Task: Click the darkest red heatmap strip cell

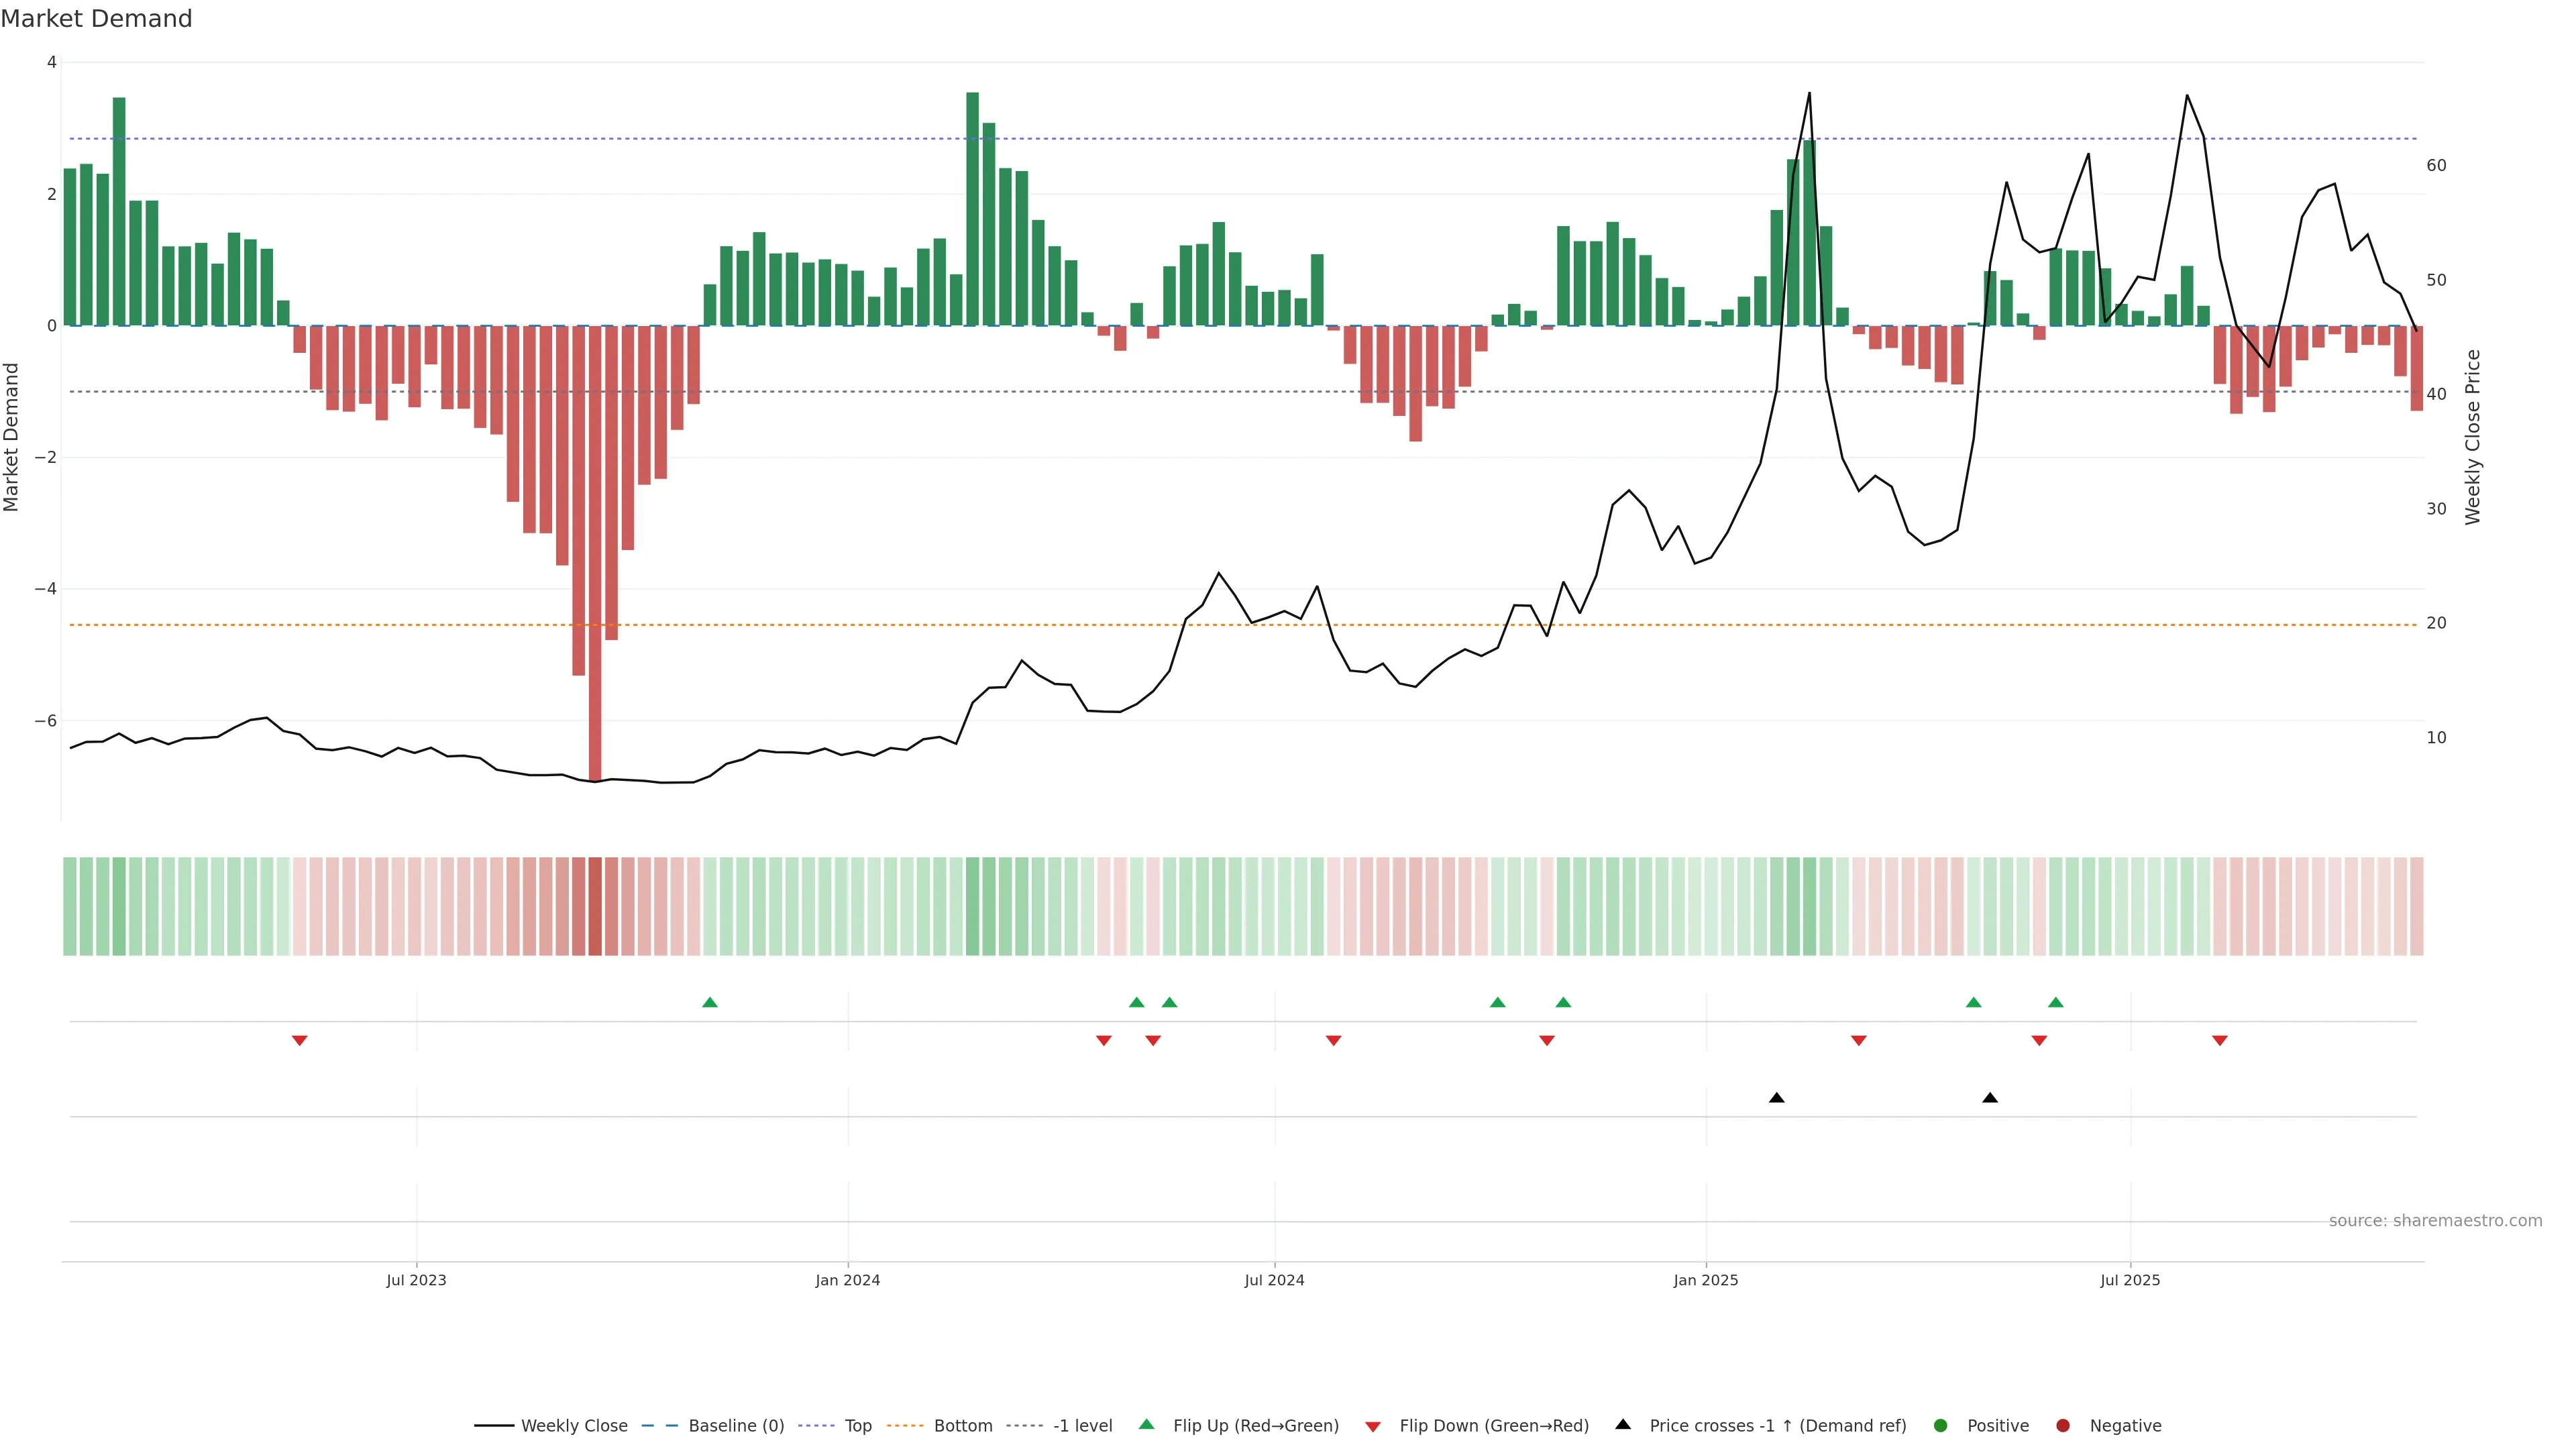Action: click(x=595, y=906)
